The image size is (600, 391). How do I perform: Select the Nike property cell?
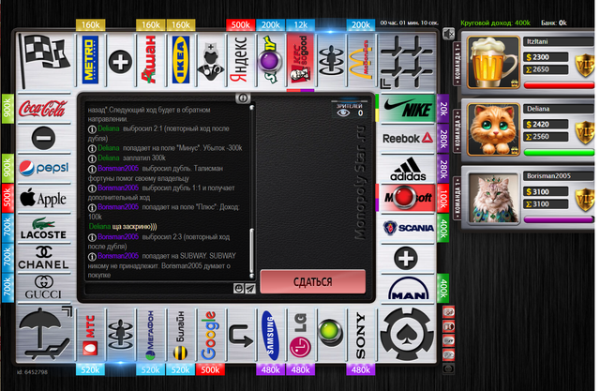click(x=408, y=109)
